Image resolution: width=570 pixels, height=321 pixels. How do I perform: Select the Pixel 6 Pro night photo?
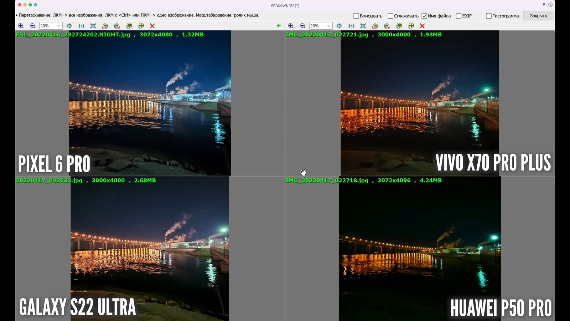150,103
